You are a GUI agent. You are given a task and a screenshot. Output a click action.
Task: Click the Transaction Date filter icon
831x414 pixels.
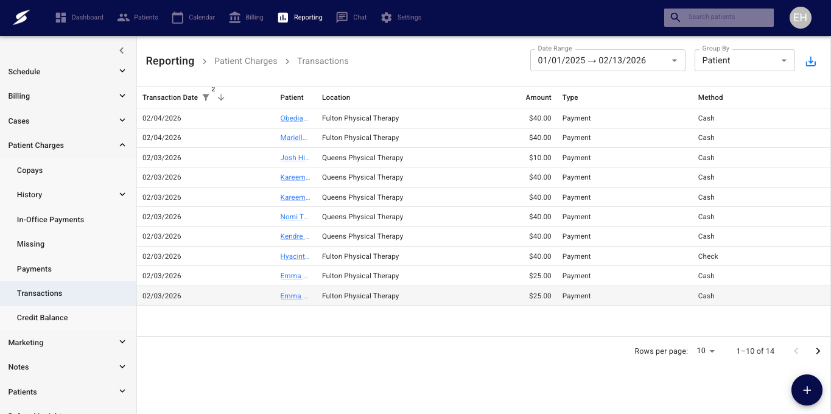(x=206, y=97)
